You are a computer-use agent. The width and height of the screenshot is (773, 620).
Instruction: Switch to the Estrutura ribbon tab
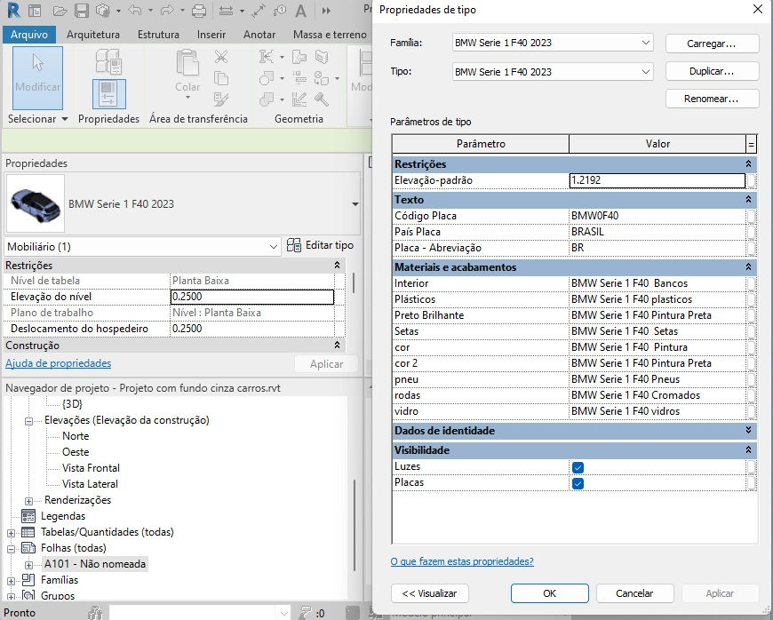click(158, 35)
